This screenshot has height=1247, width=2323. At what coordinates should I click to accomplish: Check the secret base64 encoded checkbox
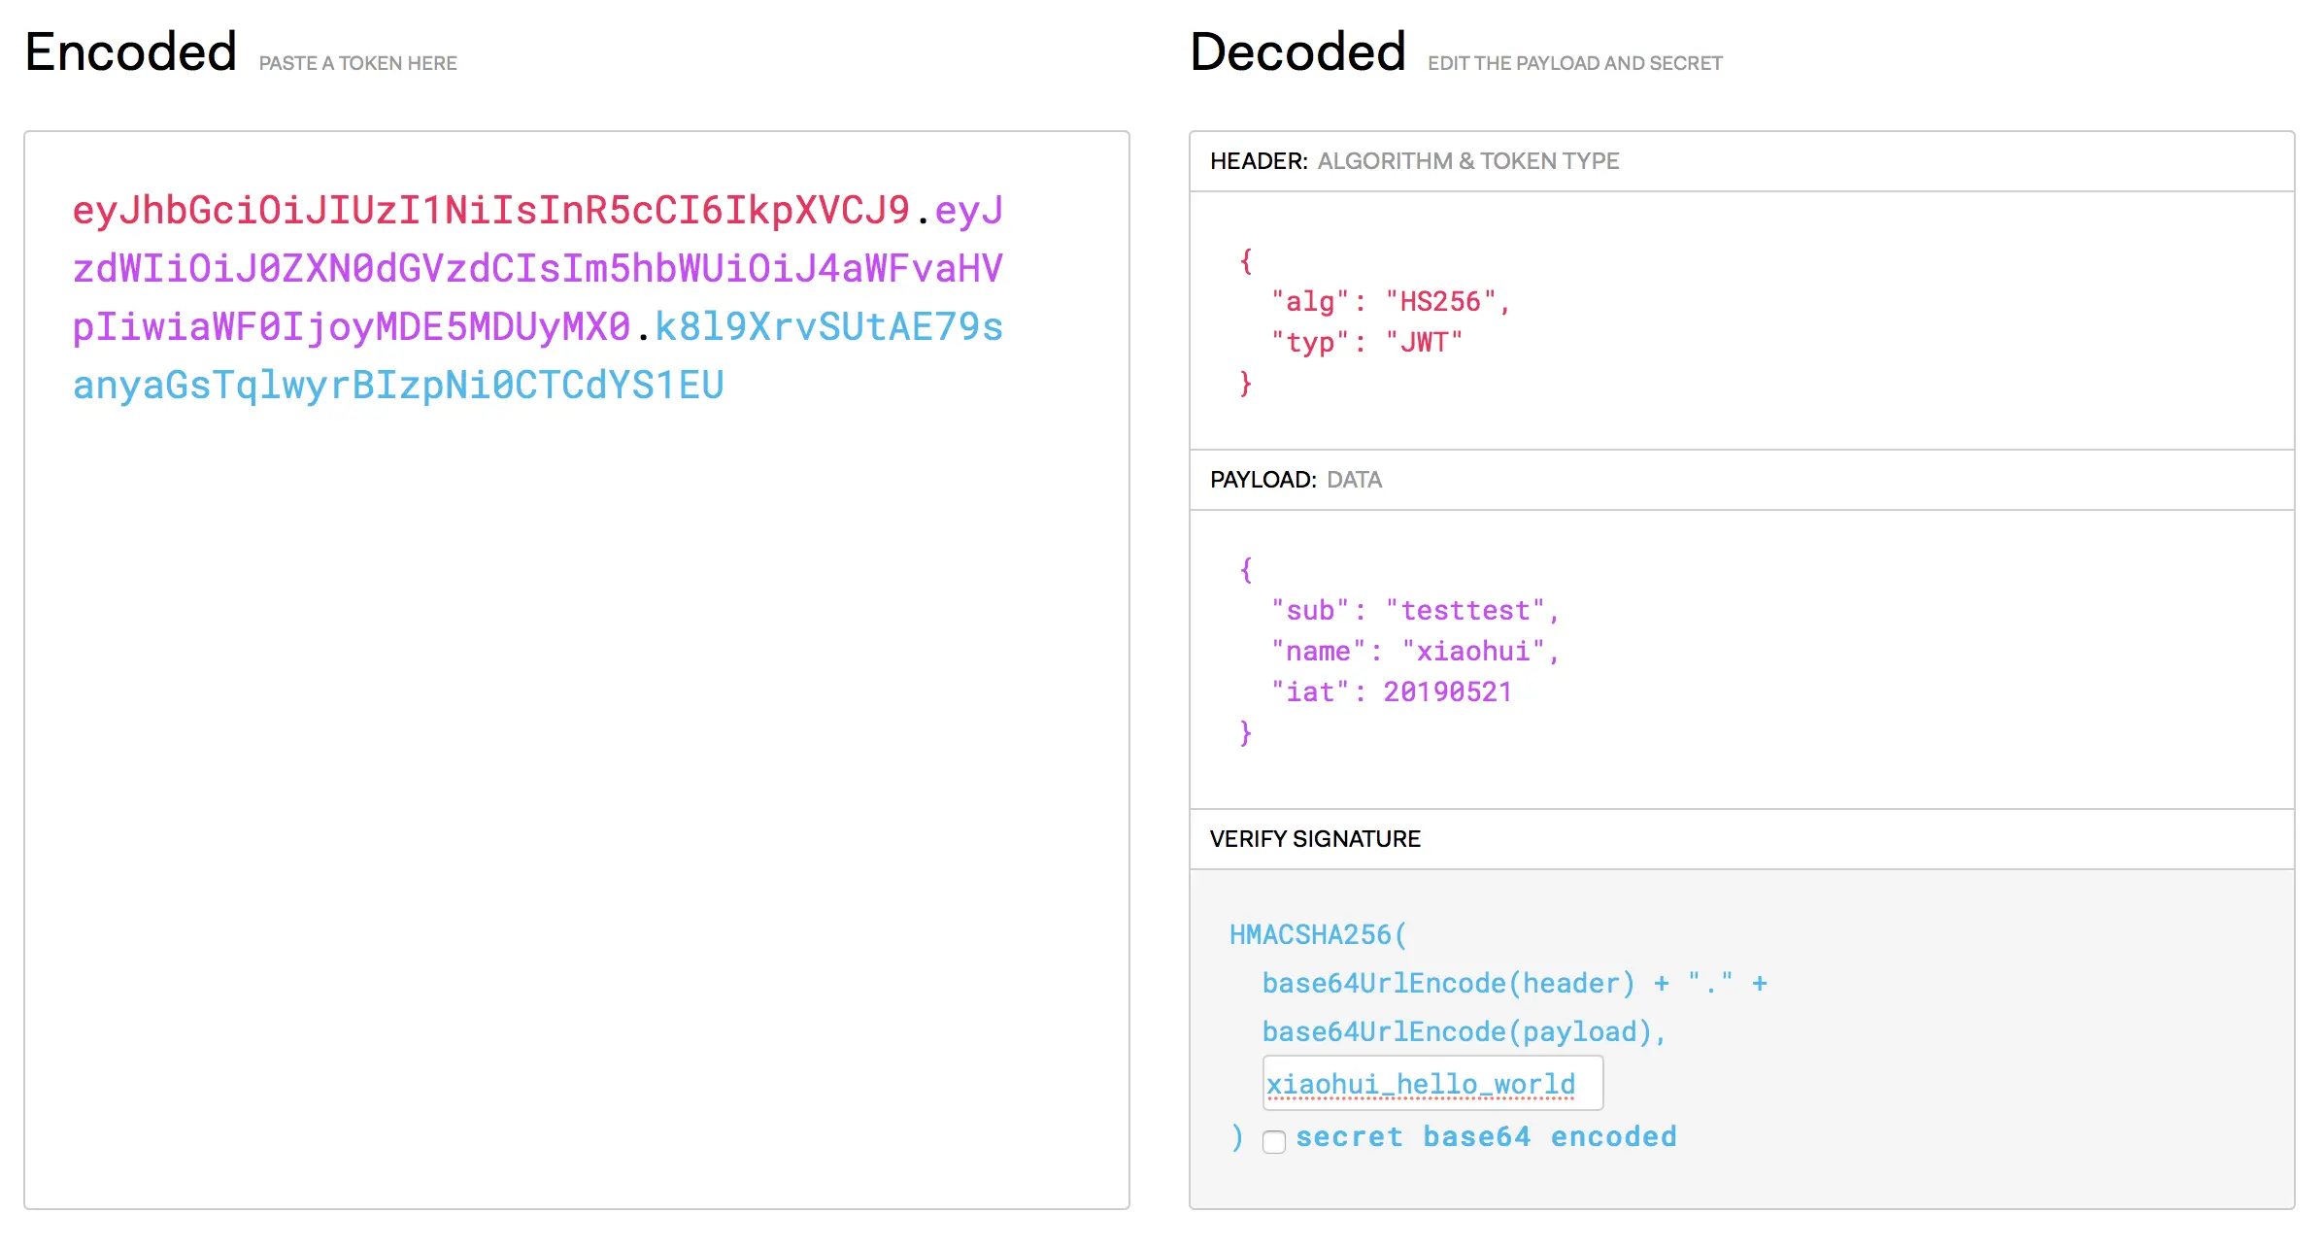click(x=1274, y=1141)
